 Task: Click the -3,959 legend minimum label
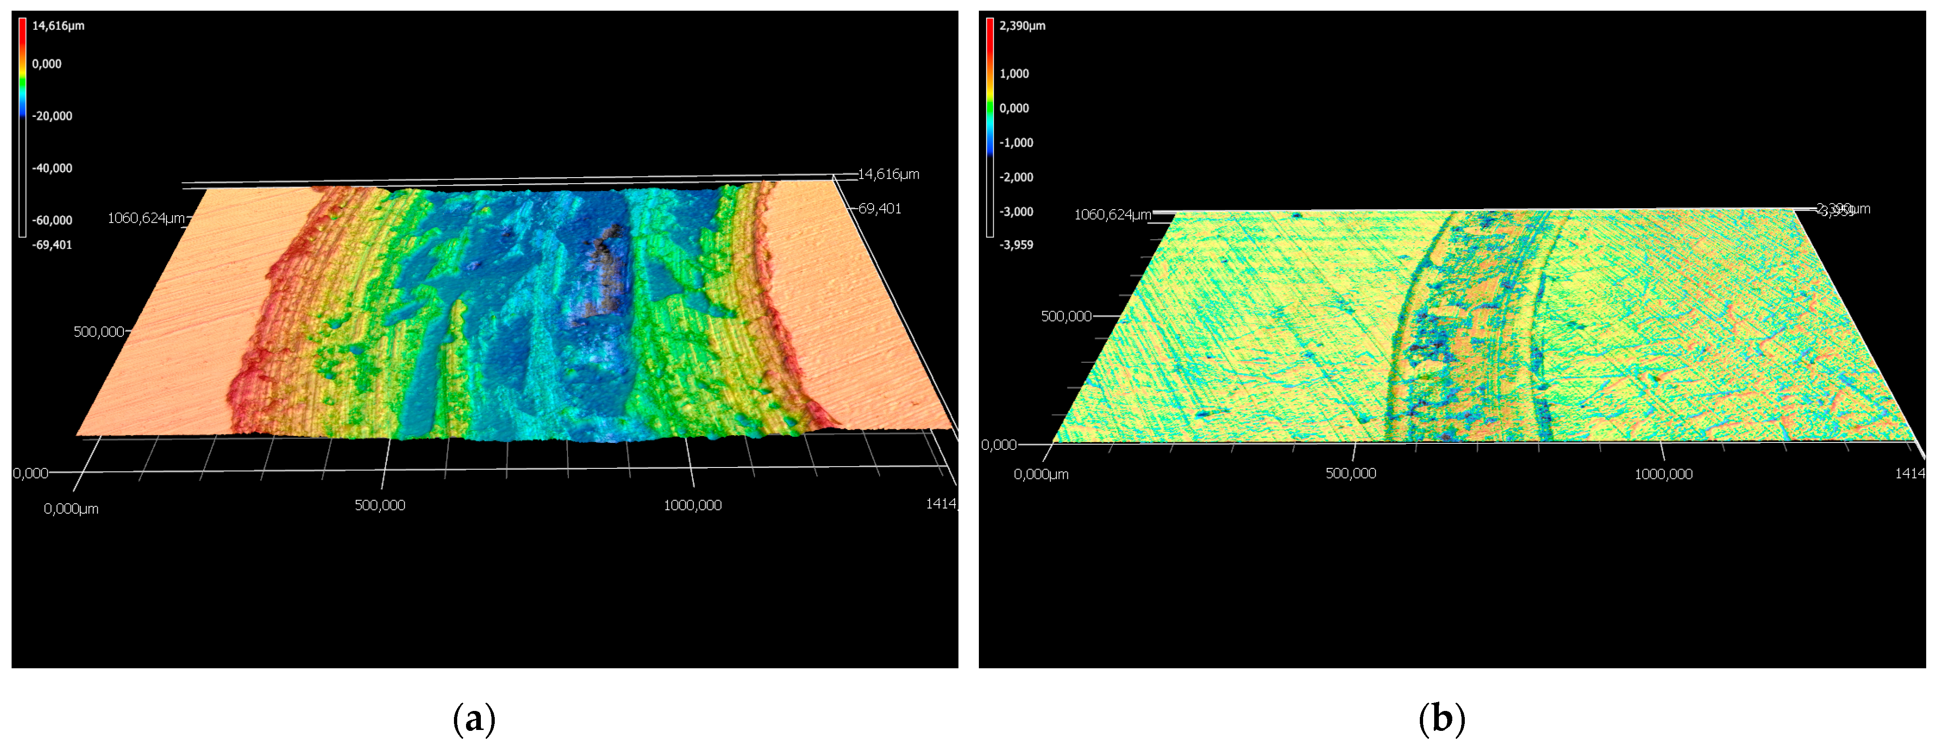point(1015,245)
